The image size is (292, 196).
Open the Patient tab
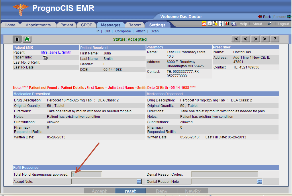pos(67,25)
